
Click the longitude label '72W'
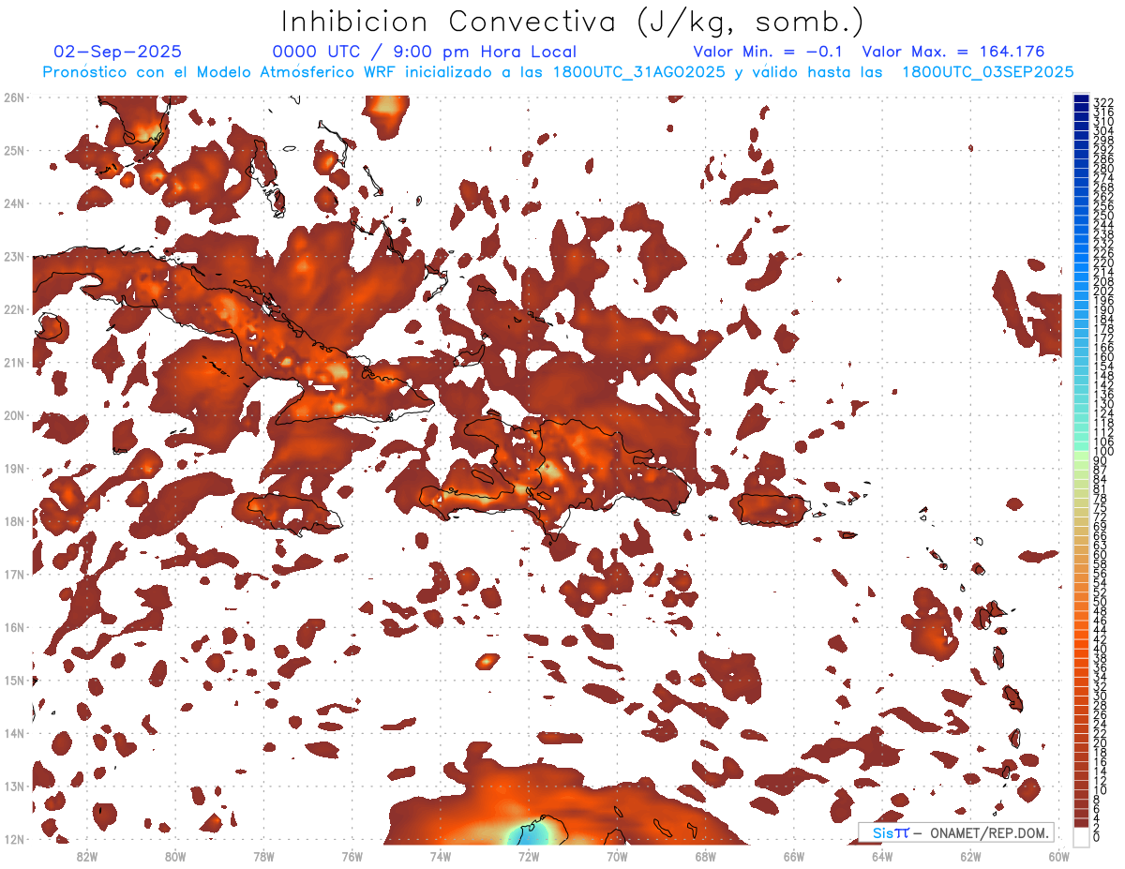(x=529, y=855)
